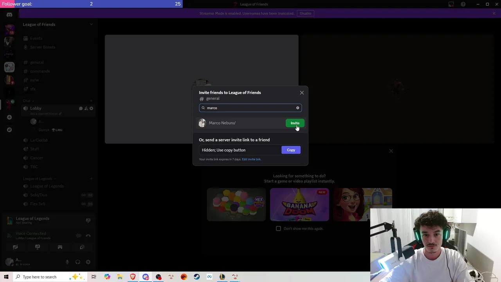Collapse the League of Legends category
Screen dimensions: 501x282
click(x=39, y=179)
